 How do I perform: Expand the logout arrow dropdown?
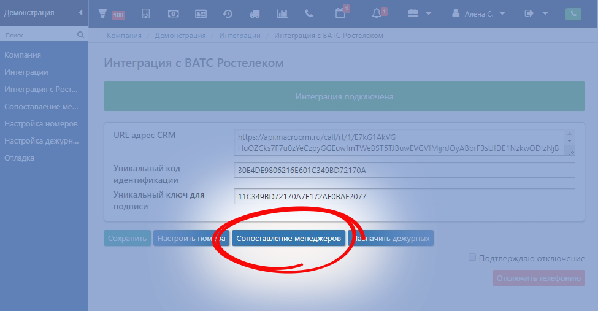[535, 13]
